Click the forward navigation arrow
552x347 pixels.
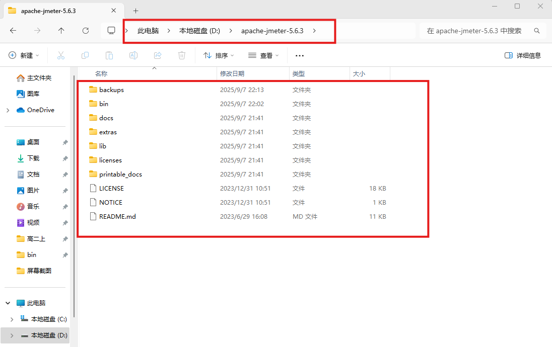click(x=37, y=31)
